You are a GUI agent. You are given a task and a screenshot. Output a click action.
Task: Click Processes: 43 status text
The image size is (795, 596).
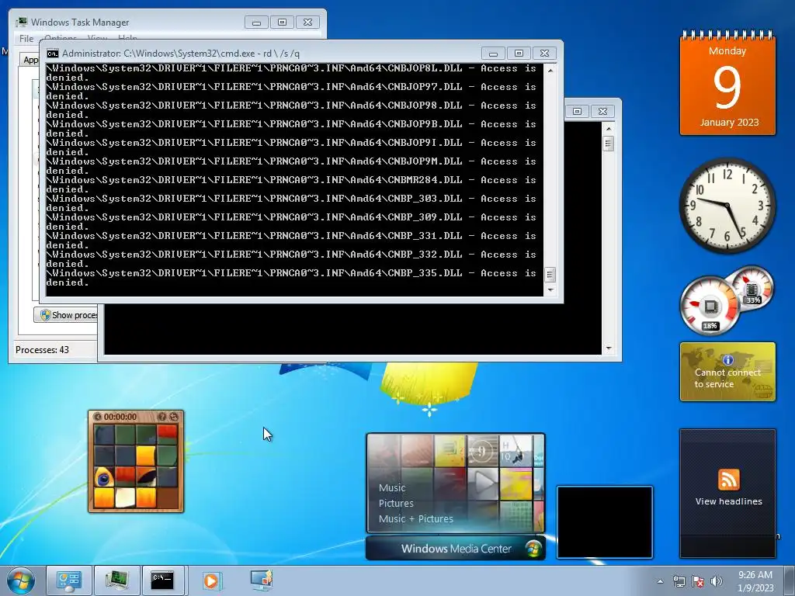42,350
